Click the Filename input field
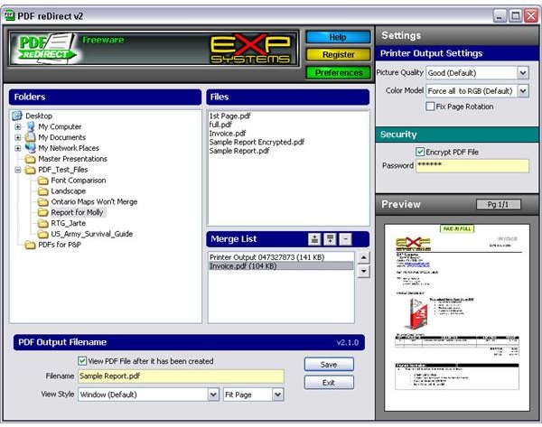 point(182,376)
